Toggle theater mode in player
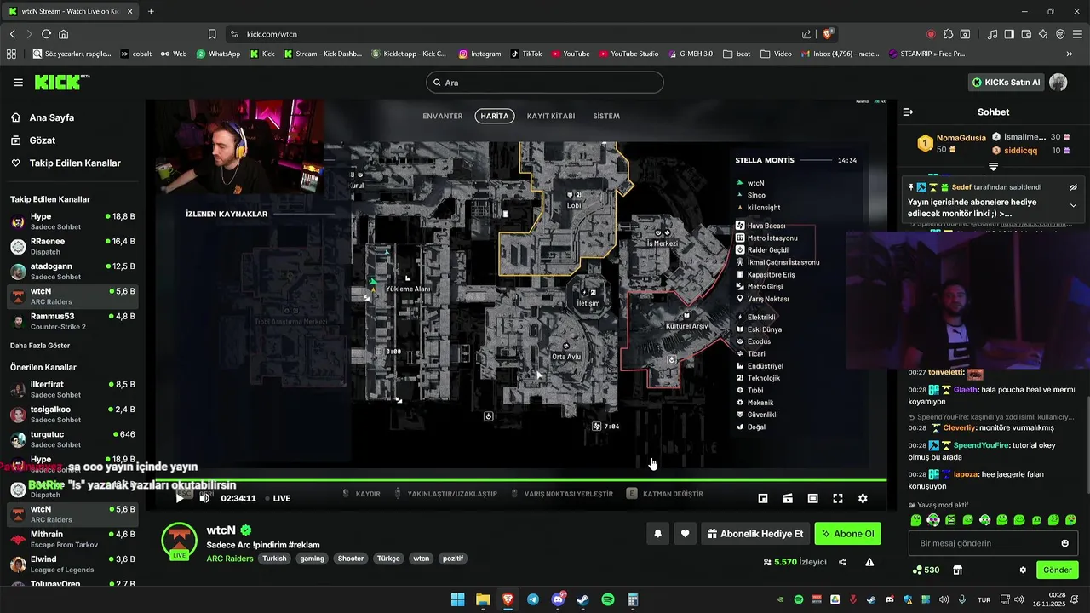Screen dimensions: 1090x613 pos(812,498)
